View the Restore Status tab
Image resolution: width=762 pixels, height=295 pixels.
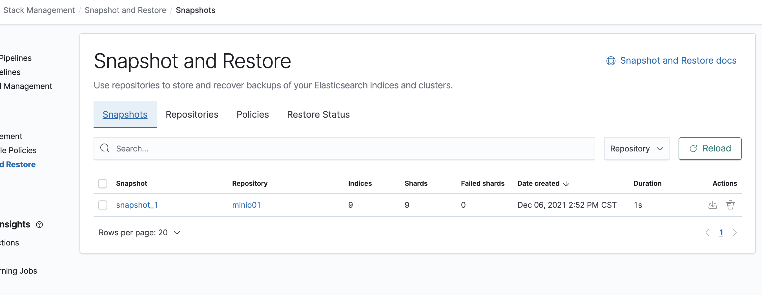(x=318, y=114)
